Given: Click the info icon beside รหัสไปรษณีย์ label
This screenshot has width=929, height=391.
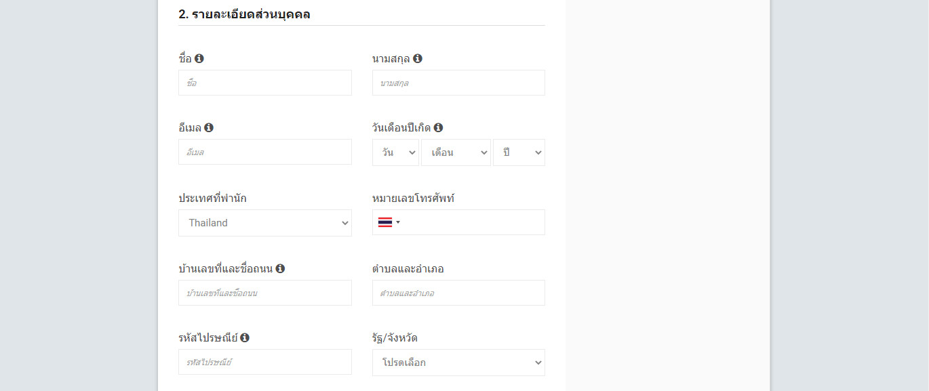Looking at the screenshot, I should pos(245,337).
